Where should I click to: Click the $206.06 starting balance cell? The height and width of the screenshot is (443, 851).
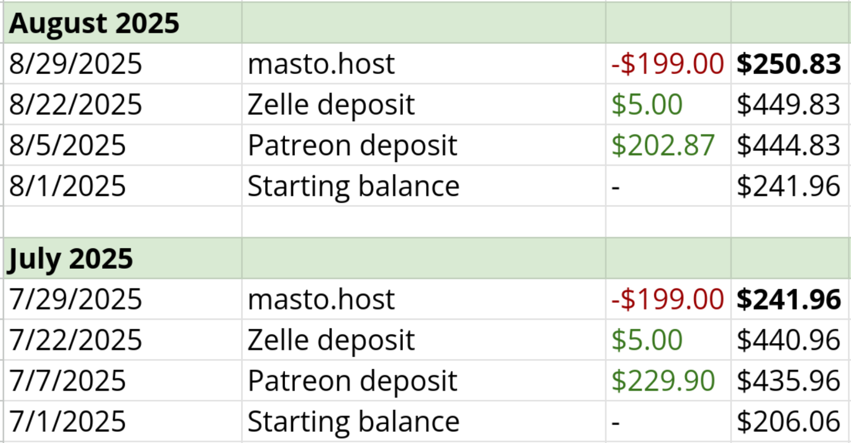789,421
